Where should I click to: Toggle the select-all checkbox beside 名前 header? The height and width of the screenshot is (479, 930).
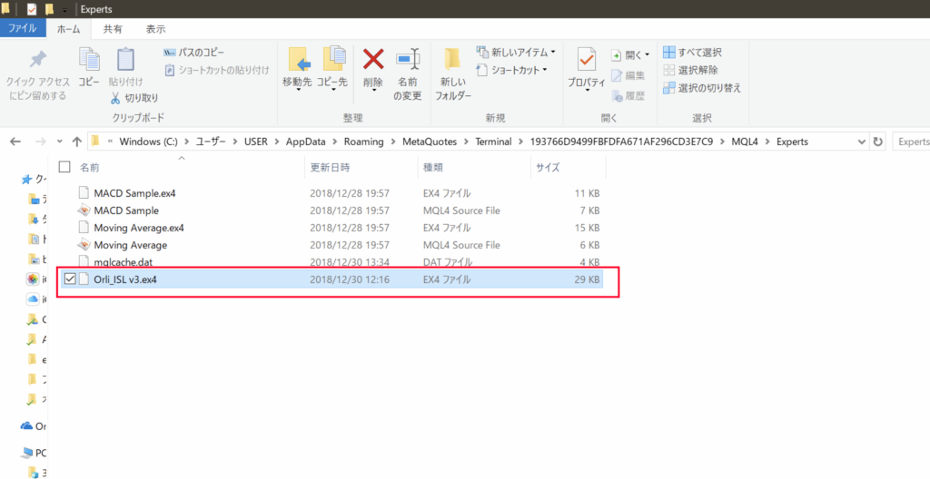point(64,167)
